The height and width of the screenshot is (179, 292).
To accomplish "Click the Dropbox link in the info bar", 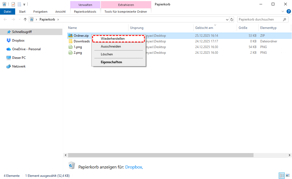I will click(134, 167).
